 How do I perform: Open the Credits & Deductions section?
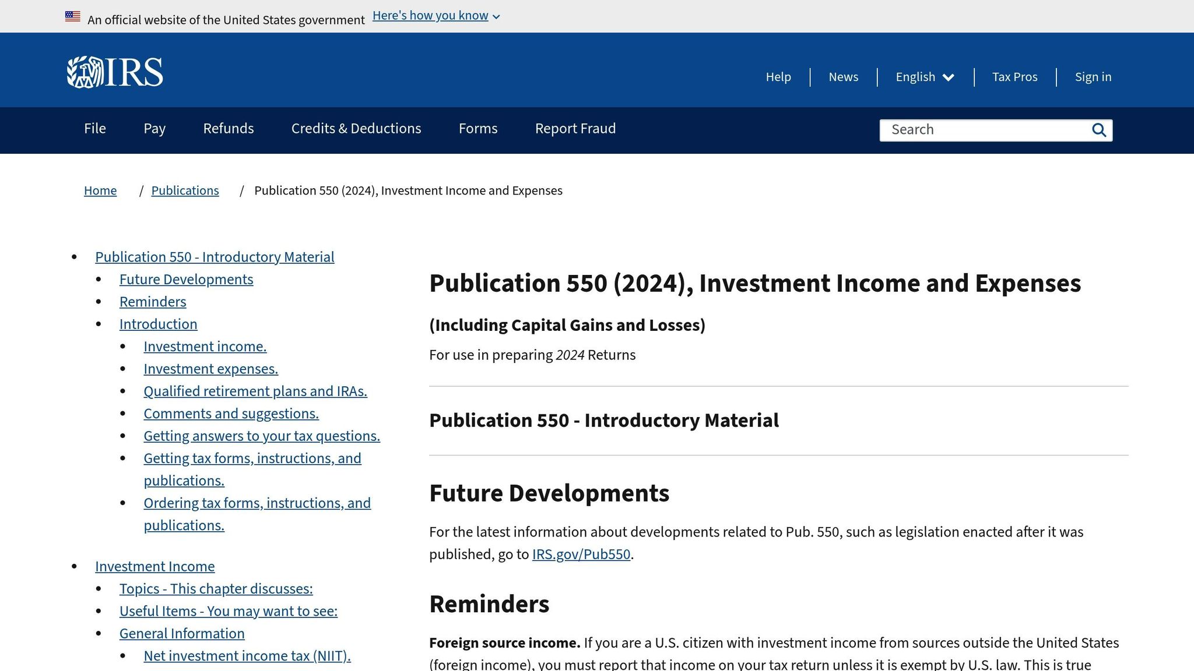click(356, 128)
